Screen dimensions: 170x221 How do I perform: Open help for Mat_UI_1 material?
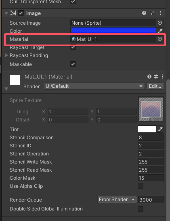tap(149, 76)
